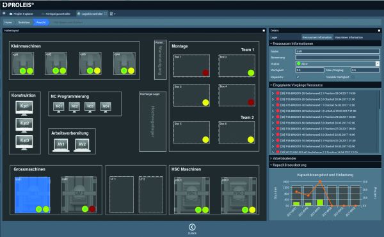This screenshot has height=237, width=384.
Task: Expand the Arbeitskalender section
Action: [271, 158]
